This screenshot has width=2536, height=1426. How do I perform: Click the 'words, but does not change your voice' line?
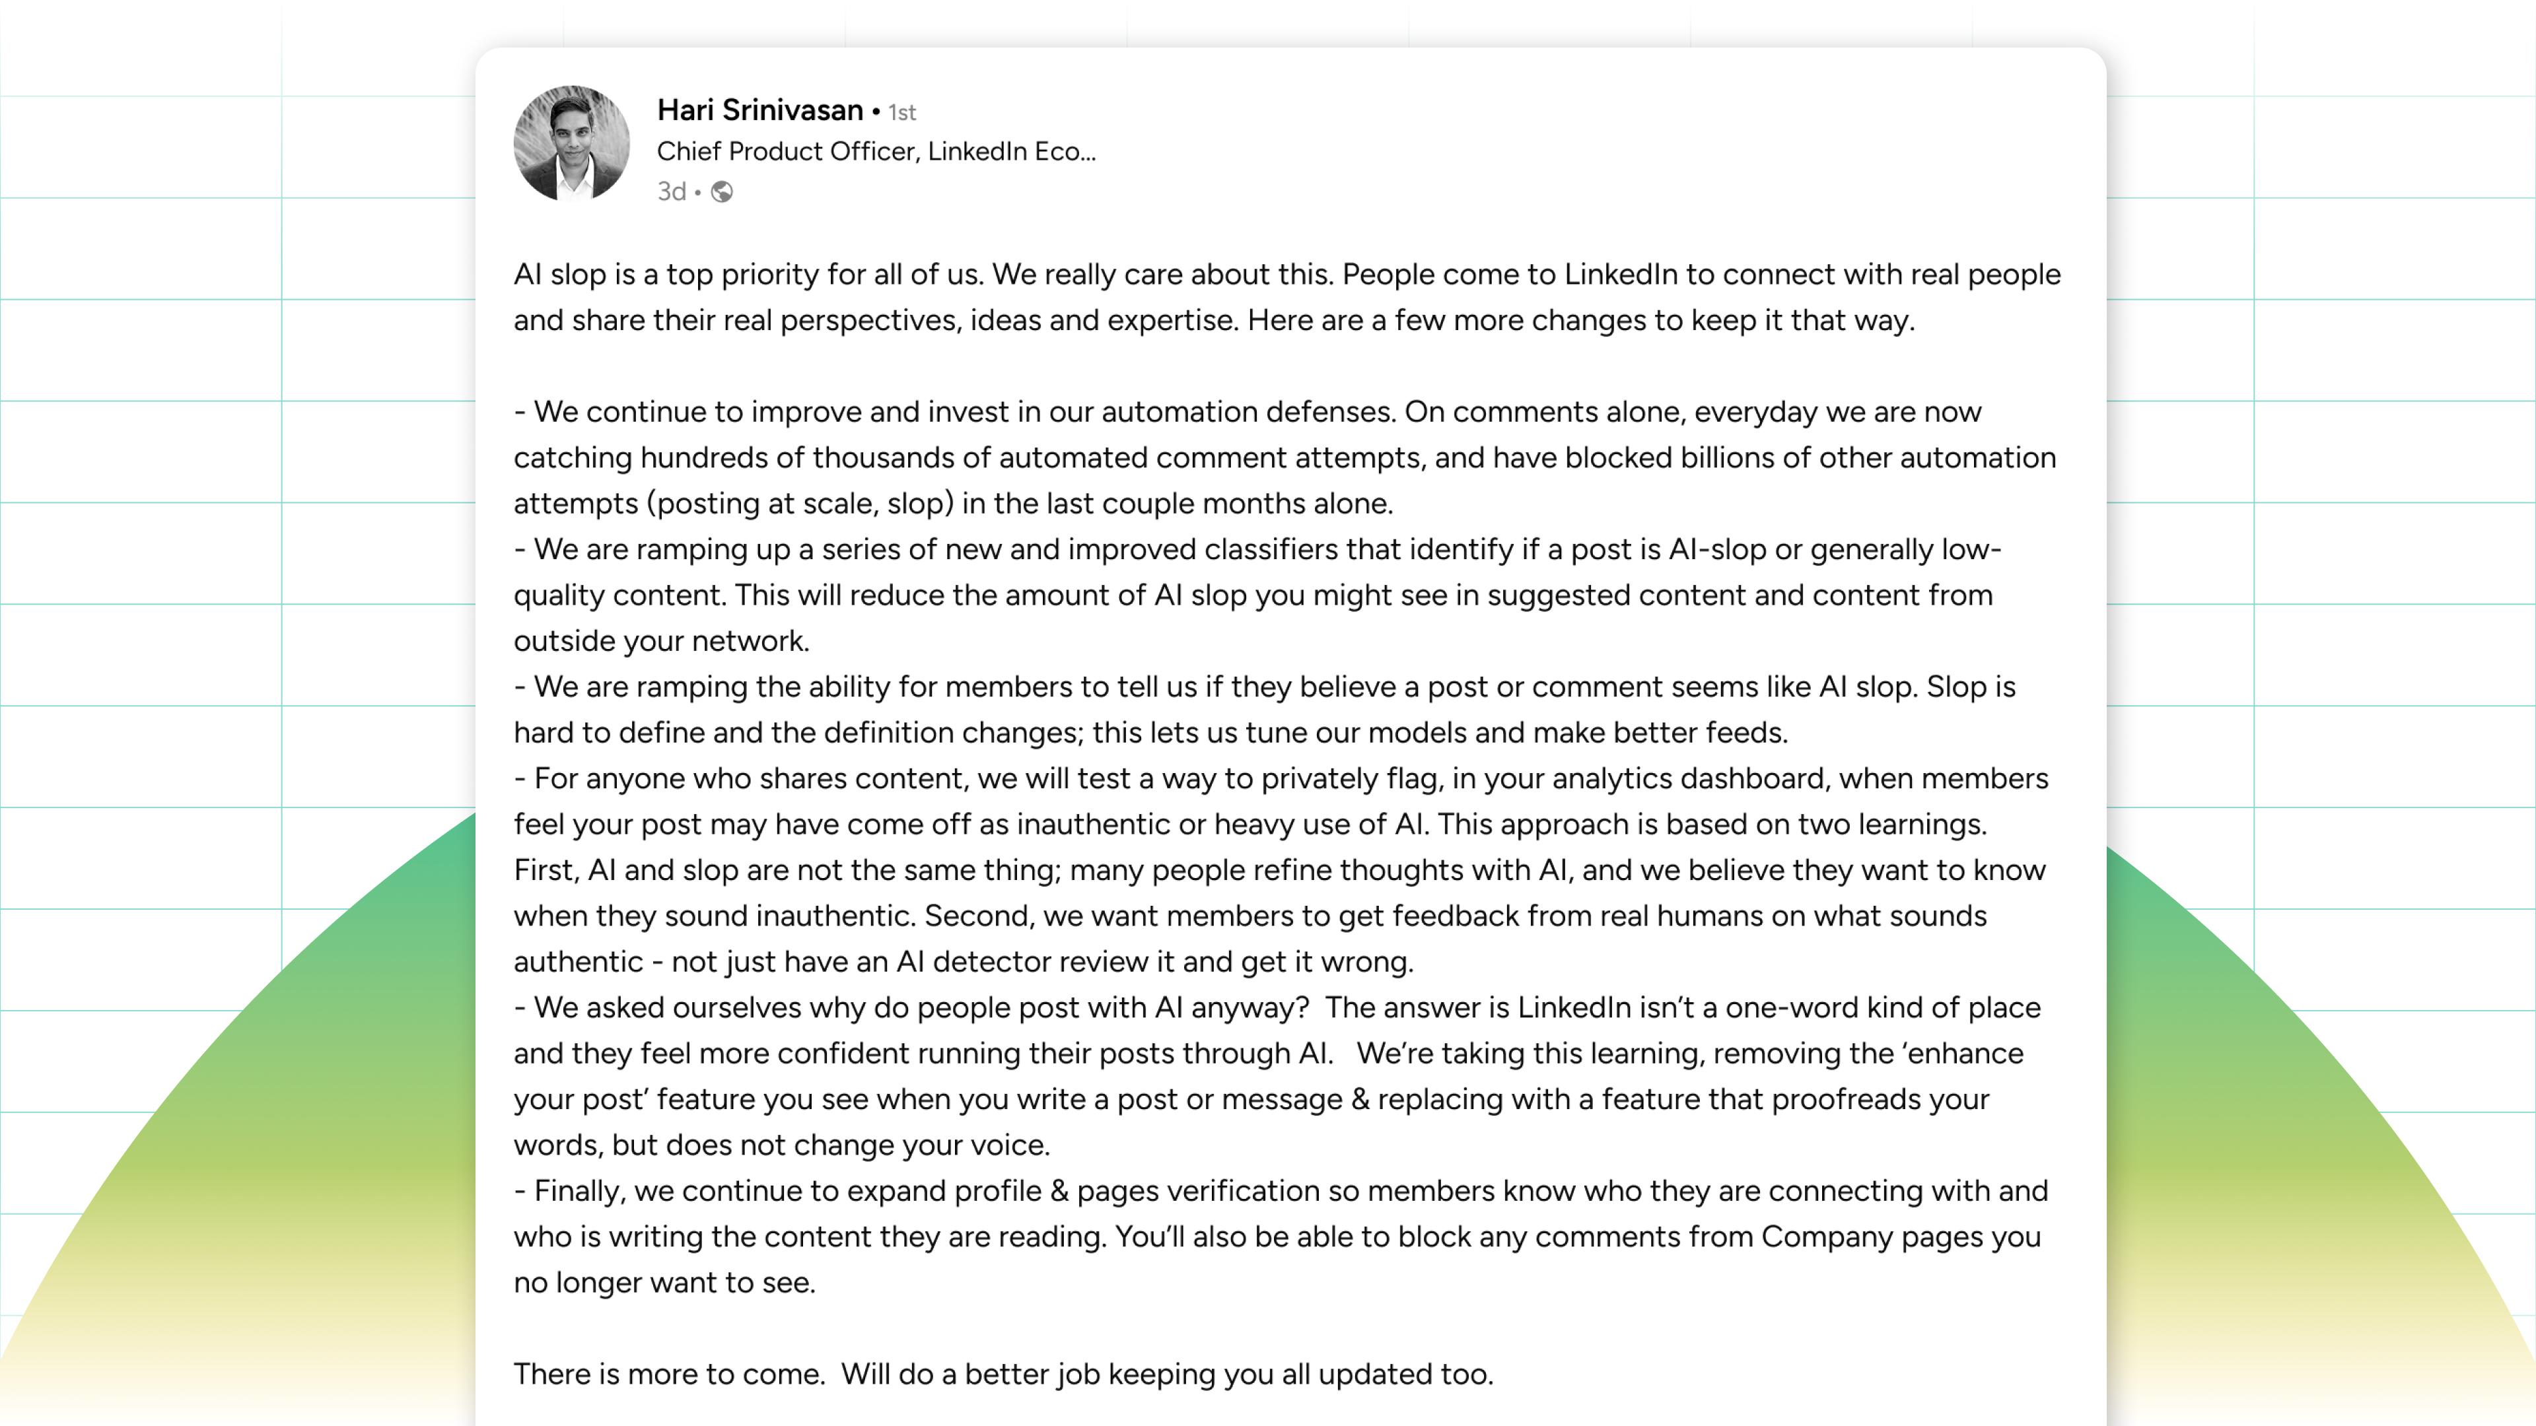coord(782,1145)
